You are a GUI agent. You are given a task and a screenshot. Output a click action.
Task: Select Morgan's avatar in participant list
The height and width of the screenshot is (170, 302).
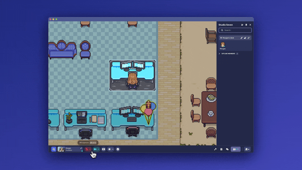click(x=223, y=45)
